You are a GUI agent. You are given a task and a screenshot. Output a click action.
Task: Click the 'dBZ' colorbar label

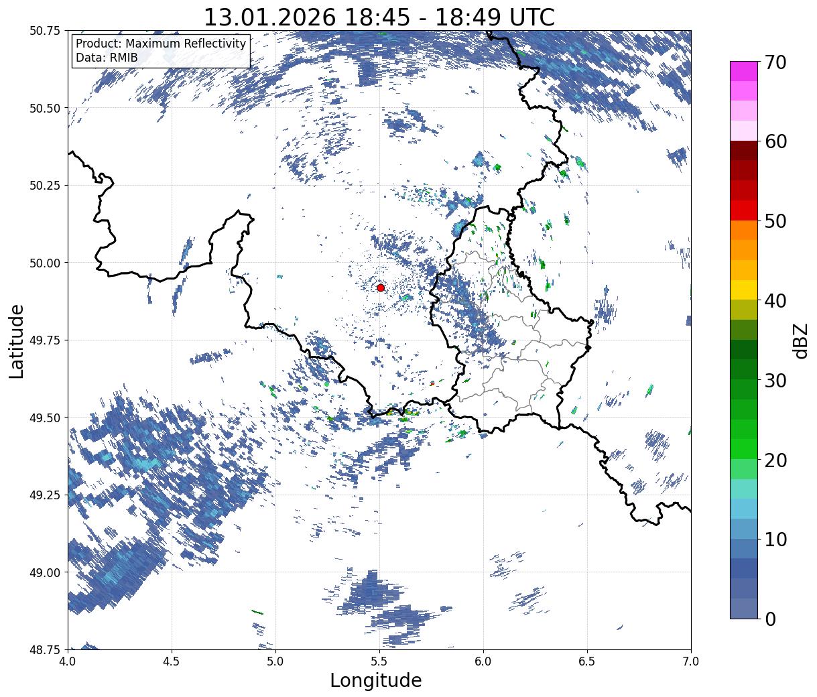tap(800, 340)
